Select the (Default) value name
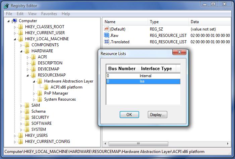This screenshot has width=235, height=159. [118, 29]
